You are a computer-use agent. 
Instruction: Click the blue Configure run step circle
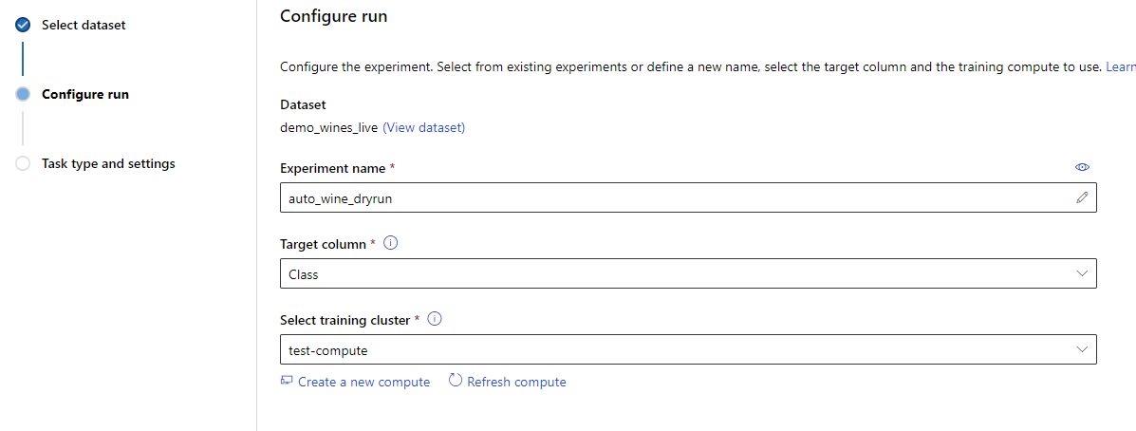(24, 94)
